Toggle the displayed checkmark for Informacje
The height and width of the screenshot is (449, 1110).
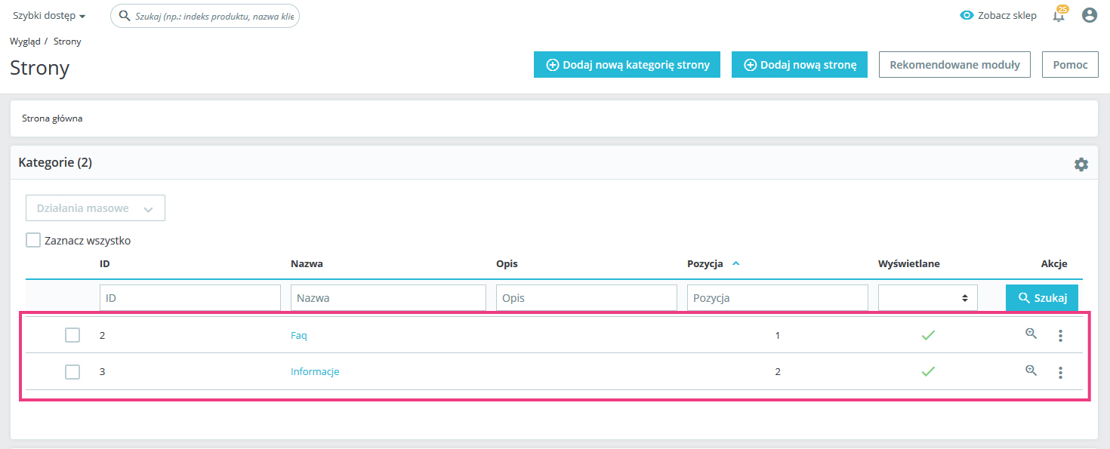pyautogui.click(x=928, y=372)
